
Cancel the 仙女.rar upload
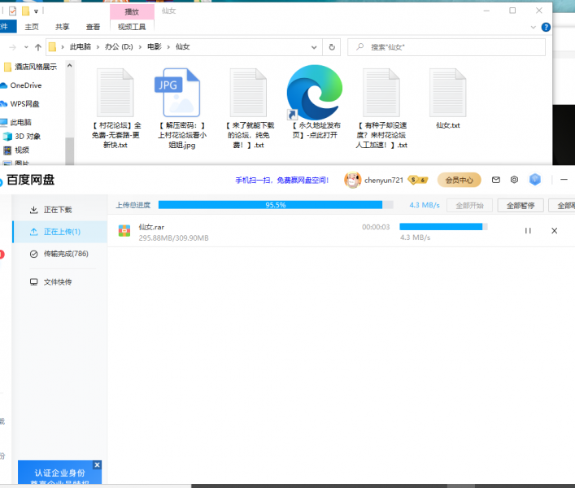click(555, 231)
